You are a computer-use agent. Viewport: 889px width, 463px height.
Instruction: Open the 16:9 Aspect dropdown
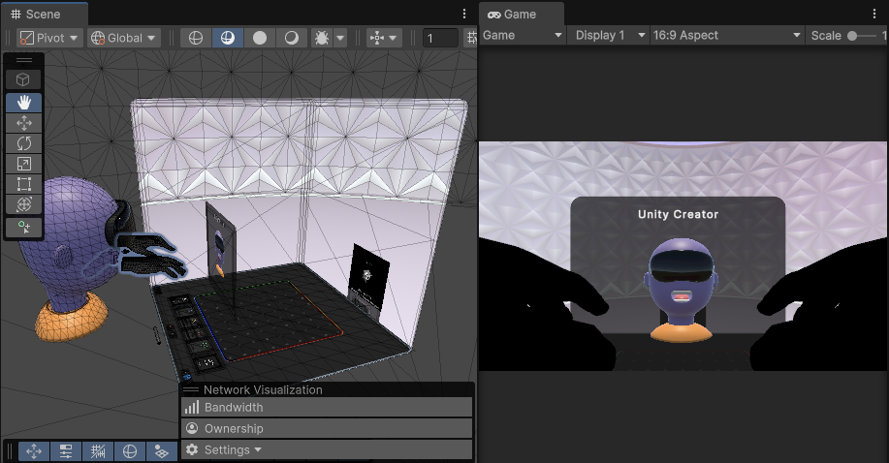coord(727,35)
